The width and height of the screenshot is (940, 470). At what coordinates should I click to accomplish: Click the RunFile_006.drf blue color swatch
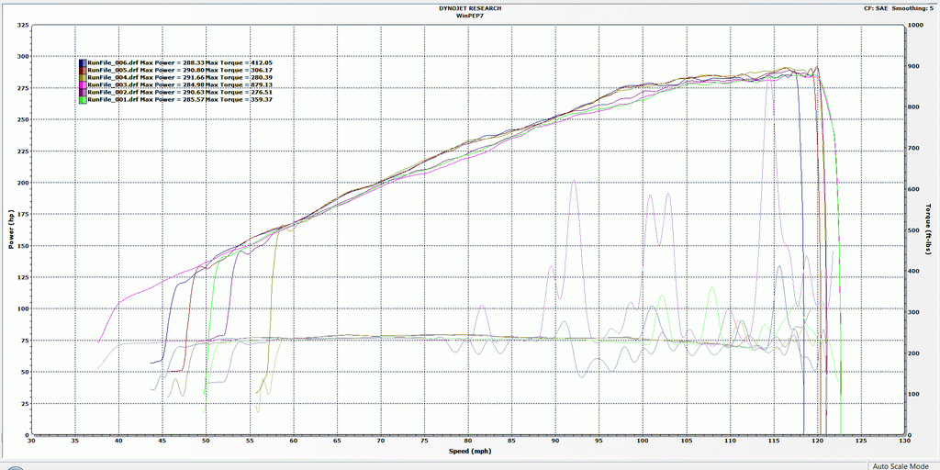point(83,63)
